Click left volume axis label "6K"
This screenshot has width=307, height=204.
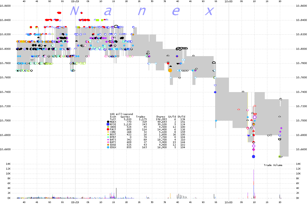pos(9,183)
